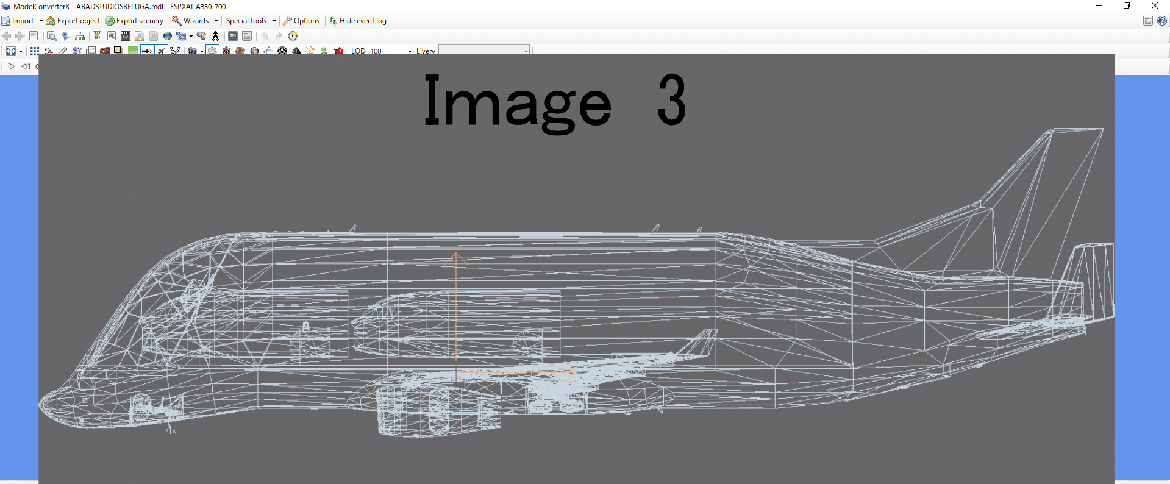Click the globe icon in toolbar

tap(168, 36)
